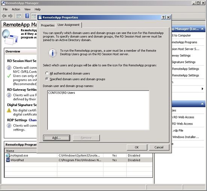Click the Gateway Settings action
The height and width of the screenshot is (191, 207).
(181, 56)
